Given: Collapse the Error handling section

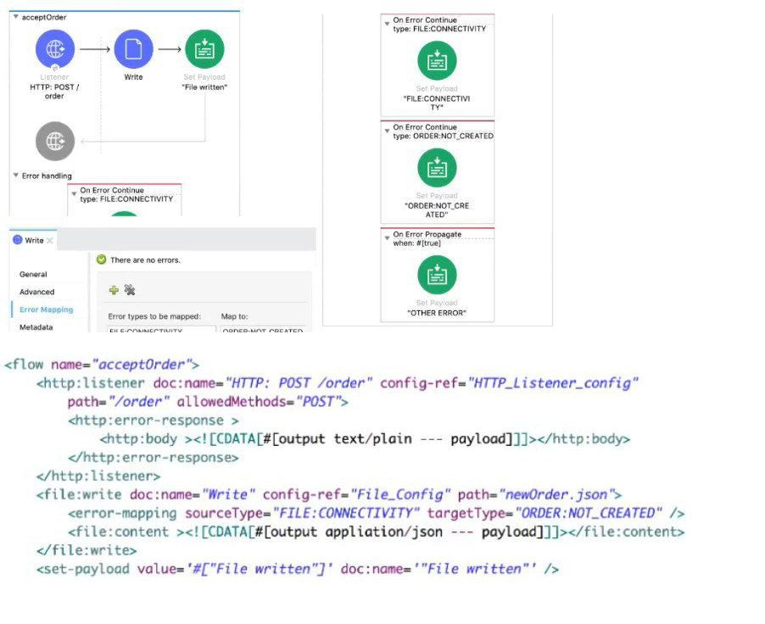Looking at the screenshot, I should point(16,175).
